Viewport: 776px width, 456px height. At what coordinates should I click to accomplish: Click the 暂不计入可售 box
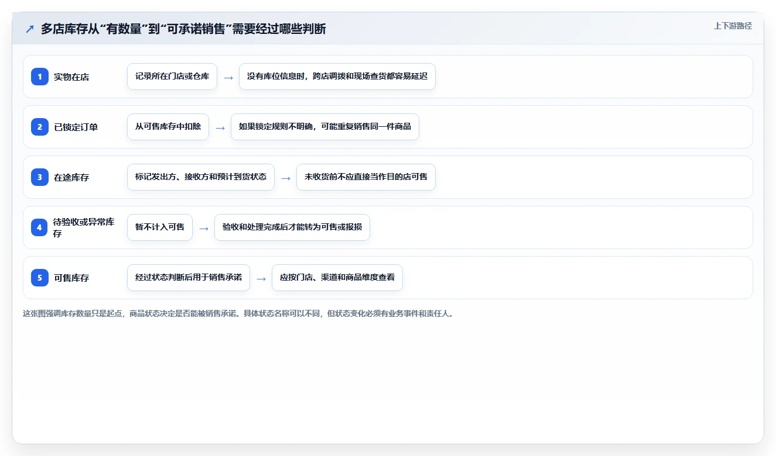click(x=160, y=227)
